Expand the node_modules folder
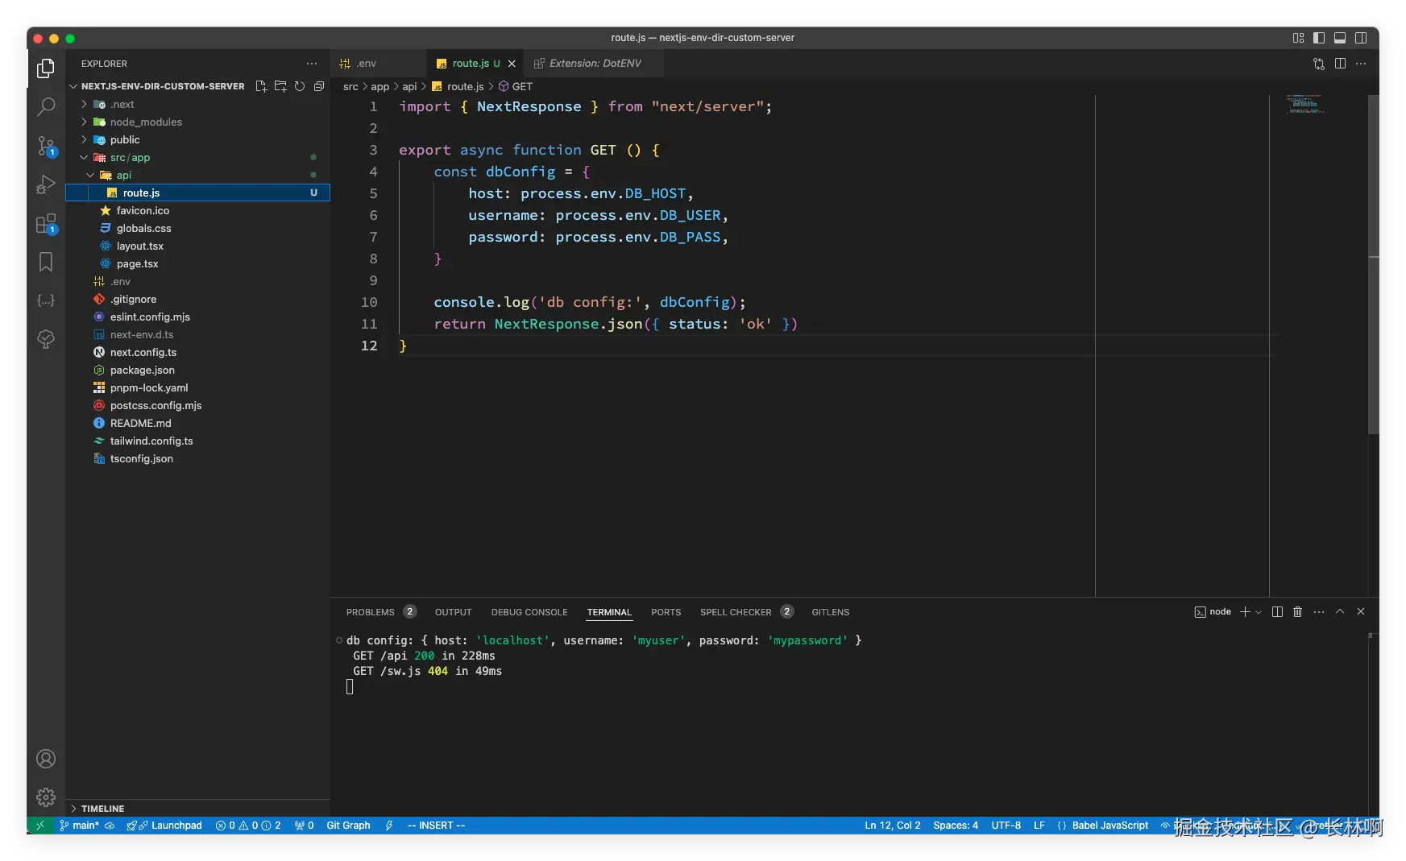Image resolution: width=1406 pixels, height=861 pixels. pos(145,122)
